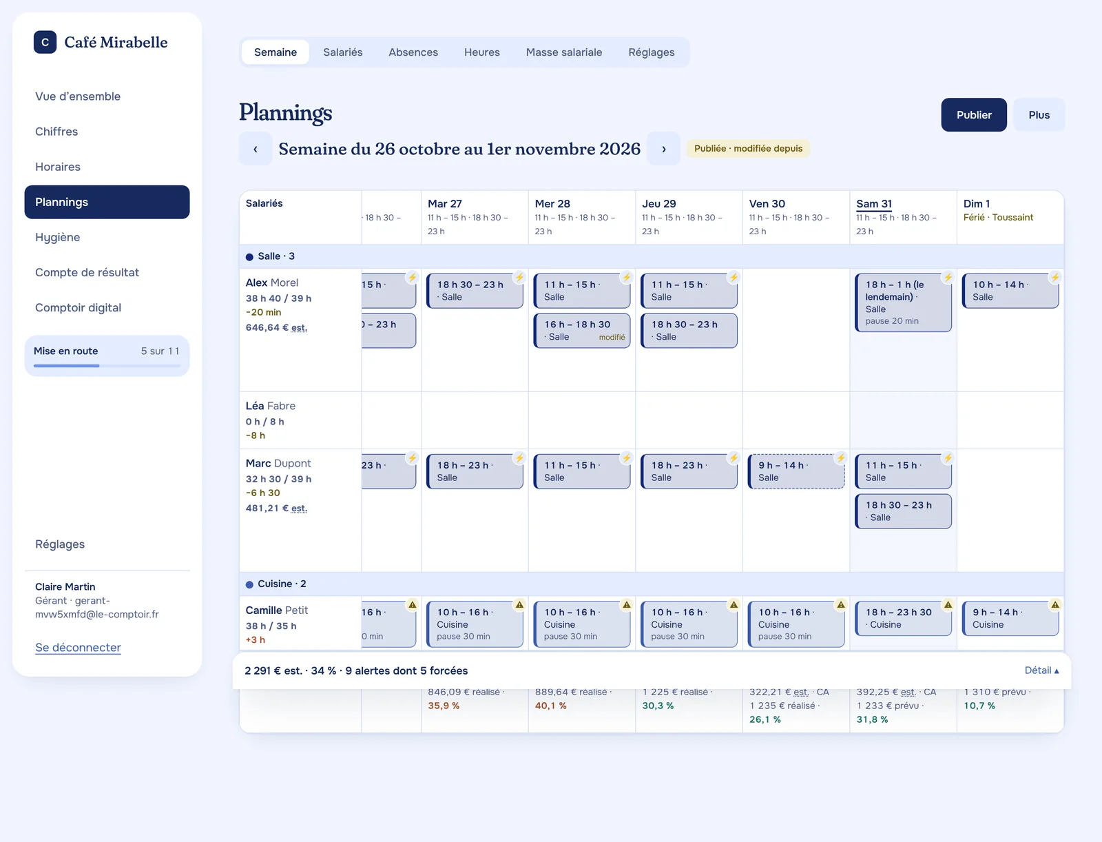The width and height of the screenshot is (1102, 842).
Task: Open Marc Dupont's Samedi 18 h 30 – 23 h shift
Action: (903, 511)
